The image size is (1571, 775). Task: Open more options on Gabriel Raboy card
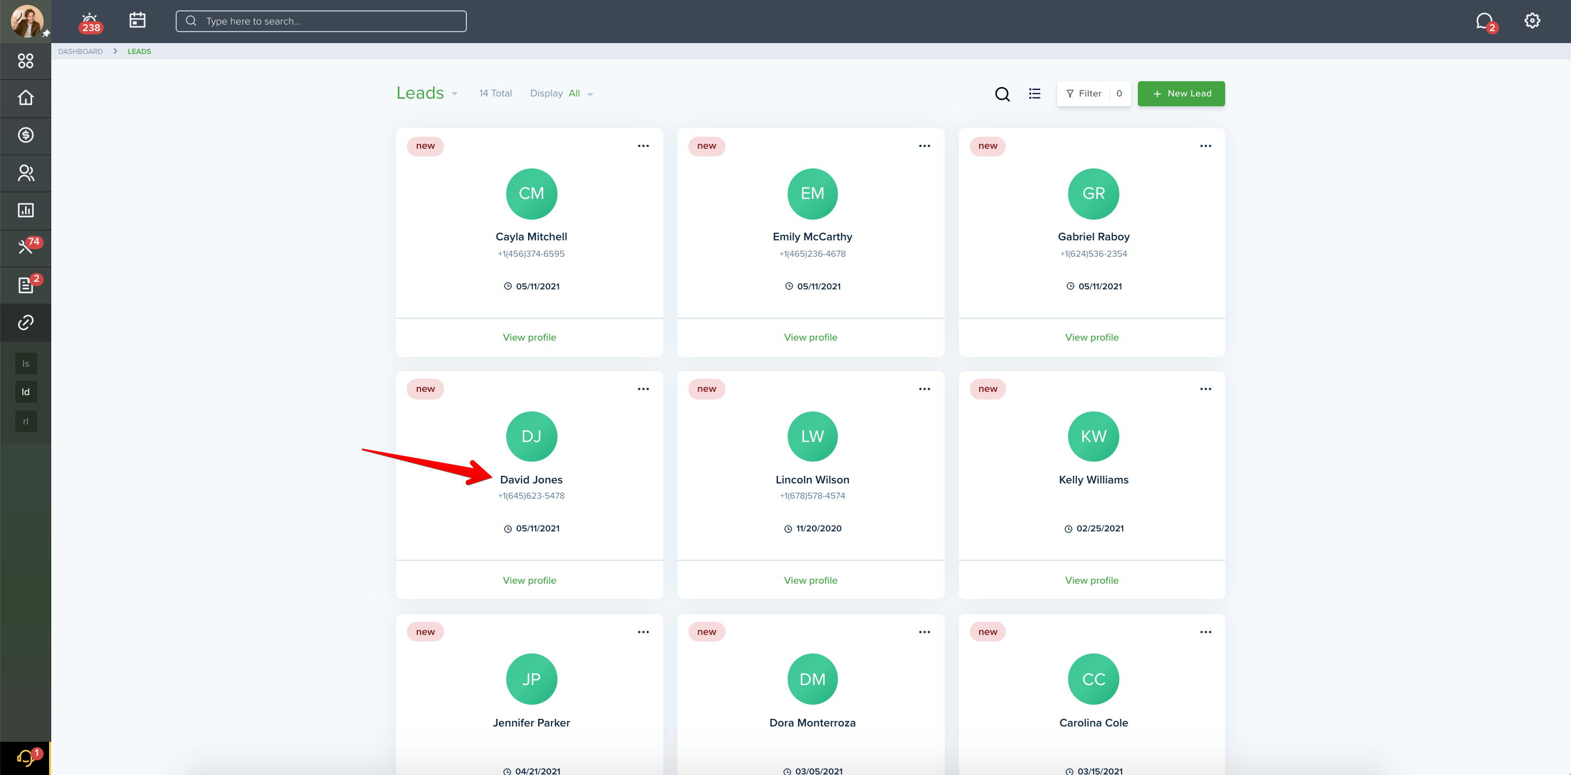[1205, 146]
